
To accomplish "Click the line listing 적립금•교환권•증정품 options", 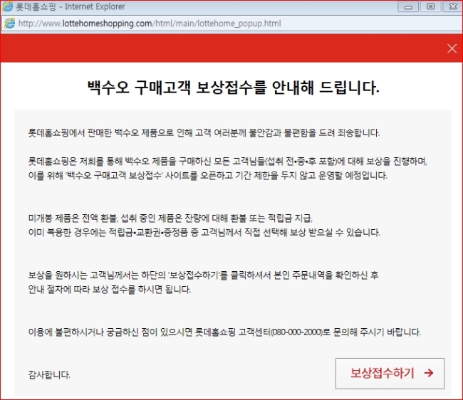I will (204, 233).
